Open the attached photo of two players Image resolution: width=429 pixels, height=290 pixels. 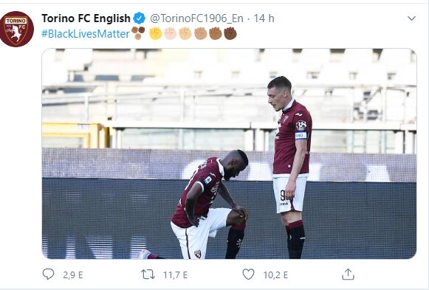230,153
